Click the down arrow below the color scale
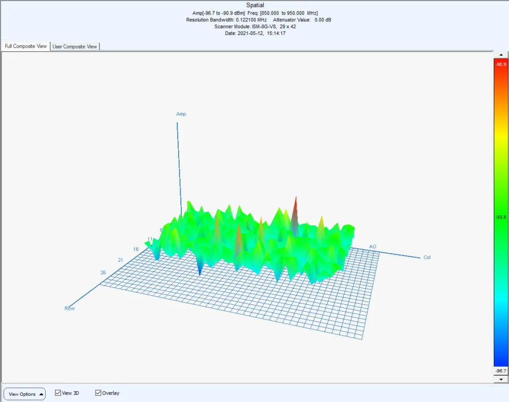This screenshot has width=509, height=402. pyautogui.click(x=501, y=379)
